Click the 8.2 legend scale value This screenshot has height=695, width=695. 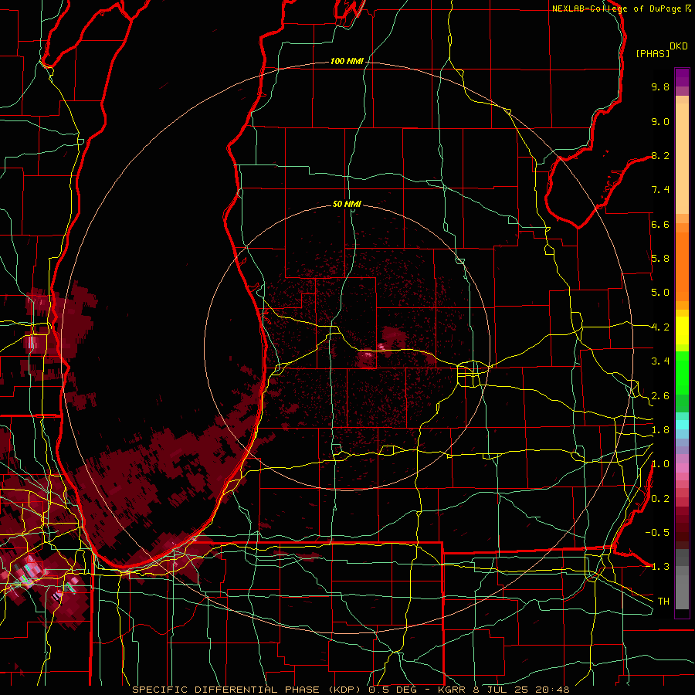[x=660, y=155]
